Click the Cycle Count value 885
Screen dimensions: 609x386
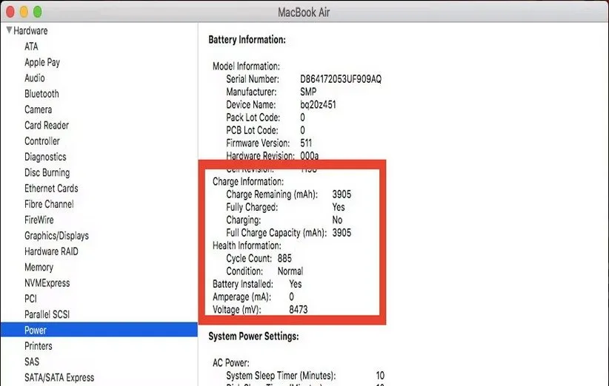coord(284,259)
